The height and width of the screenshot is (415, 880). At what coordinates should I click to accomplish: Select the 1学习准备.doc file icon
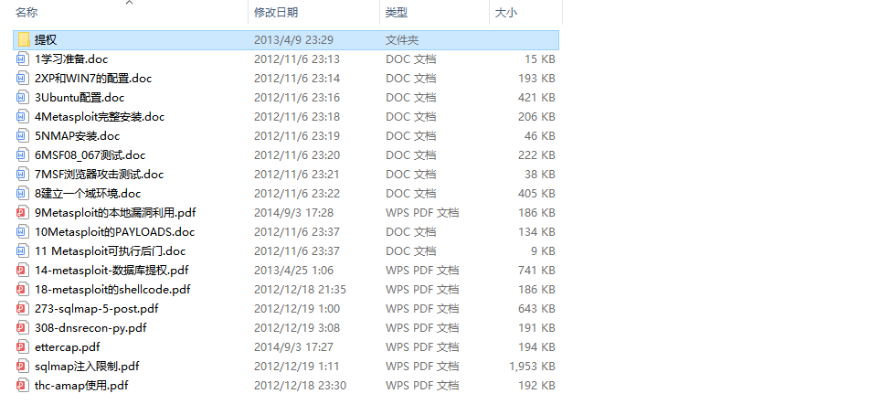pos(22,59)
